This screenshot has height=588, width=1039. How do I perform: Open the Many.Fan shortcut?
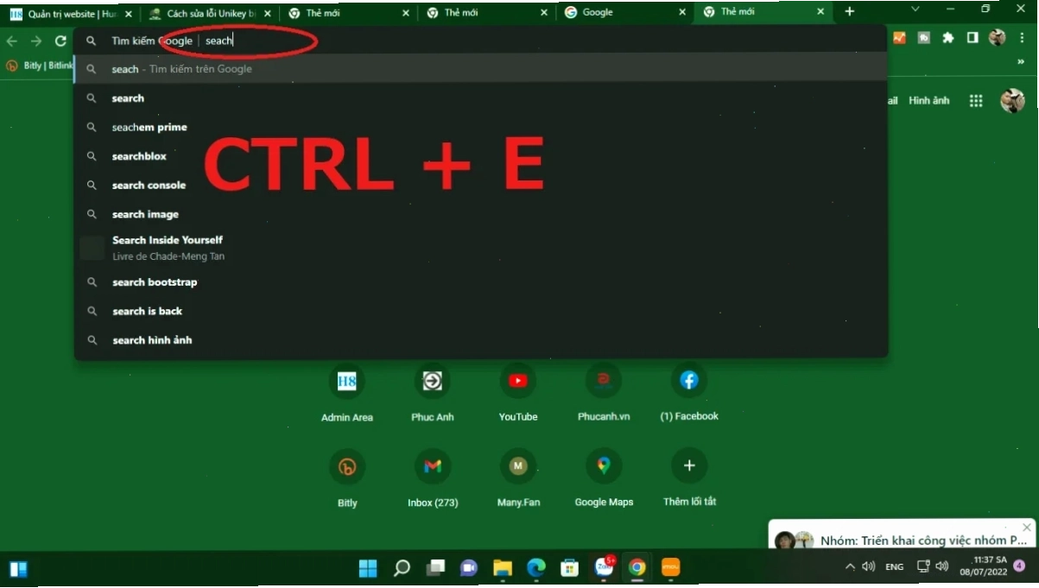[518, 479]
